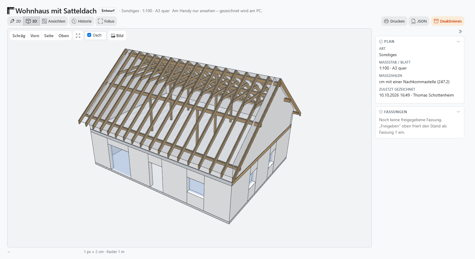Image resolution: width=475 pixels, height=259 pixels.
Task: Click the 'Sonstiges' value under ART
Action: point(388,55)
